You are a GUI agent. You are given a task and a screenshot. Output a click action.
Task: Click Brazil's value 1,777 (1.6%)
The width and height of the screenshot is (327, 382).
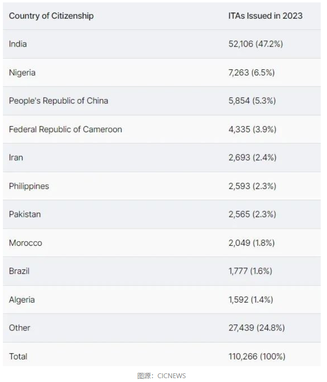click(x=250, y=271)
